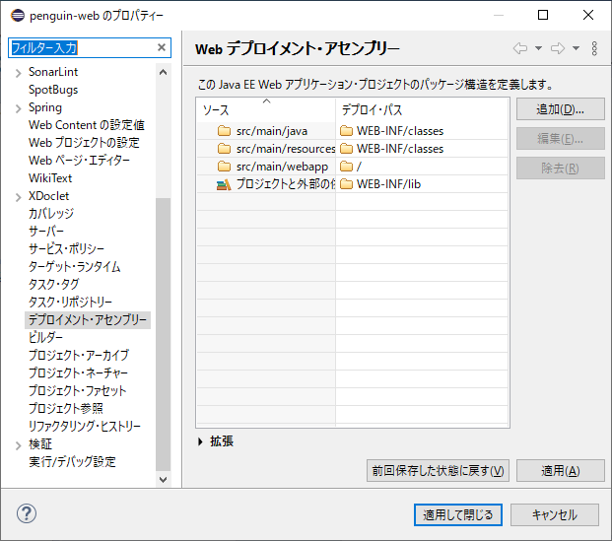Click the キャンセル button

click(x=555, y=514)
